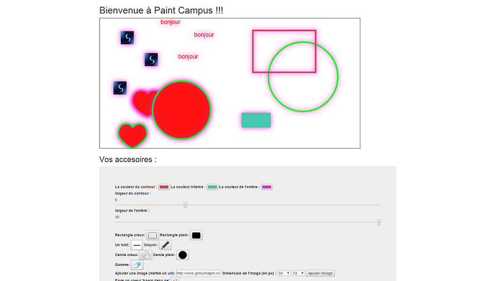Select the Rectangle plein tool

point(196,235)
